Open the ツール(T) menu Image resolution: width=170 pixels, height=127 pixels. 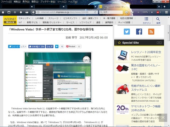coord(62,2)
